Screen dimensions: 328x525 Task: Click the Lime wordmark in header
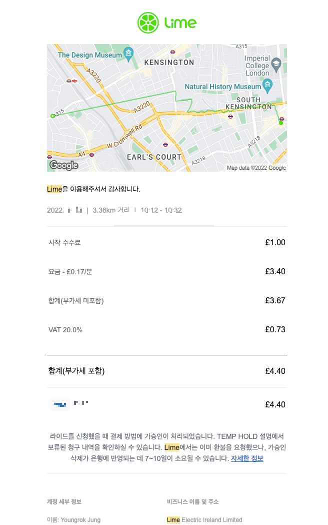(180, 23)
